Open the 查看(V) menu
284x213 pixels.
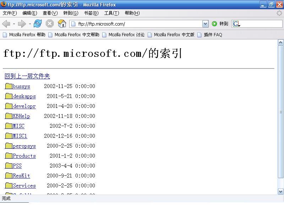coord(50,13)
